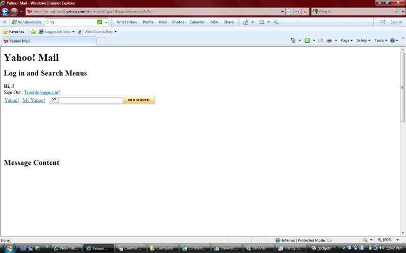Open dropdown arrow next to blog icon
This screenshot has height=253, width=406.
pos(252,22)
